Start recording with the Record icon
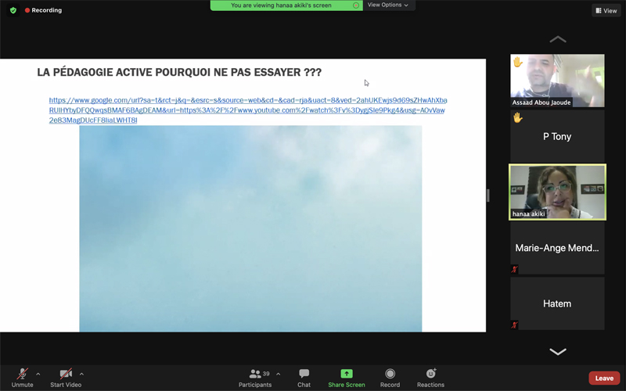The image size is (626, 391). pyautogui.click(x=390, y=374)
